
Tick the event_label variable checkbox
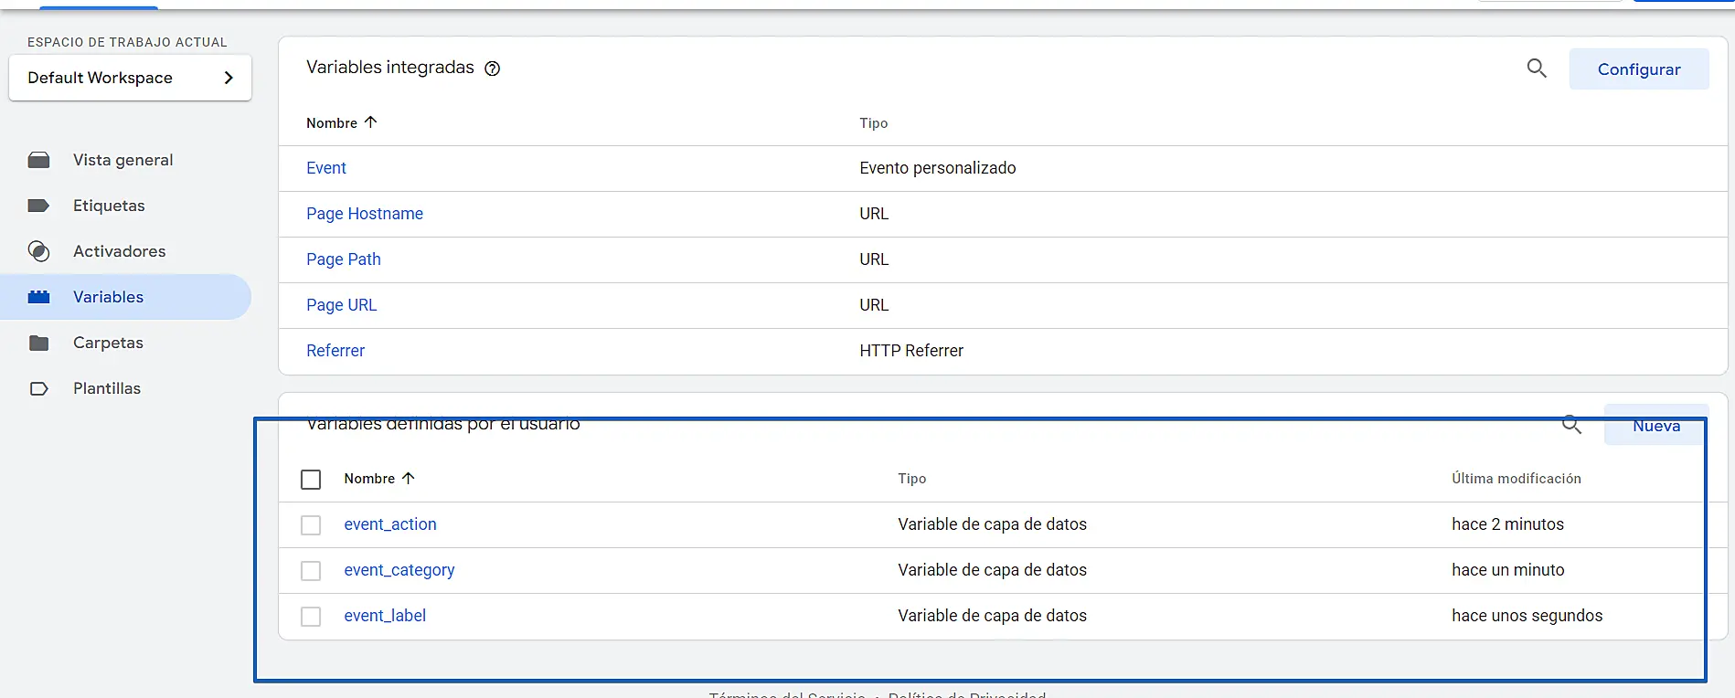tap(311, 617)
